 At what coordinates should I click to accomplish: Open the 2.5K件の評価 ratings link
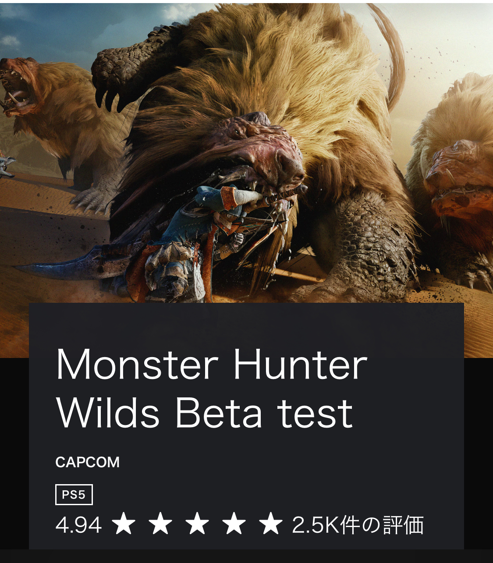click(x=358, y=525)
